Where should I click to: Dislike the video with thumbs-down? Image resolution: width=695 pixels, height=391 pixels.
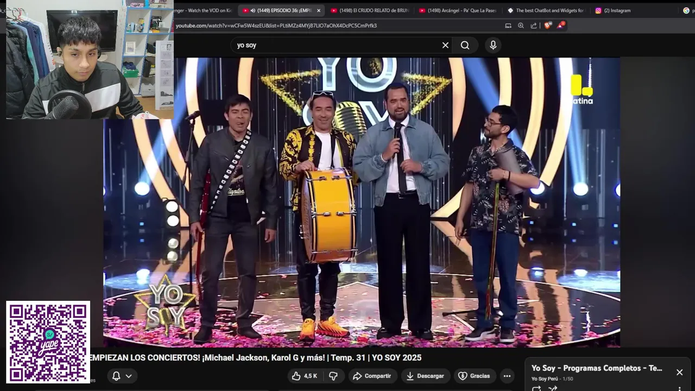pyautogui.click(x=333, y=376)
